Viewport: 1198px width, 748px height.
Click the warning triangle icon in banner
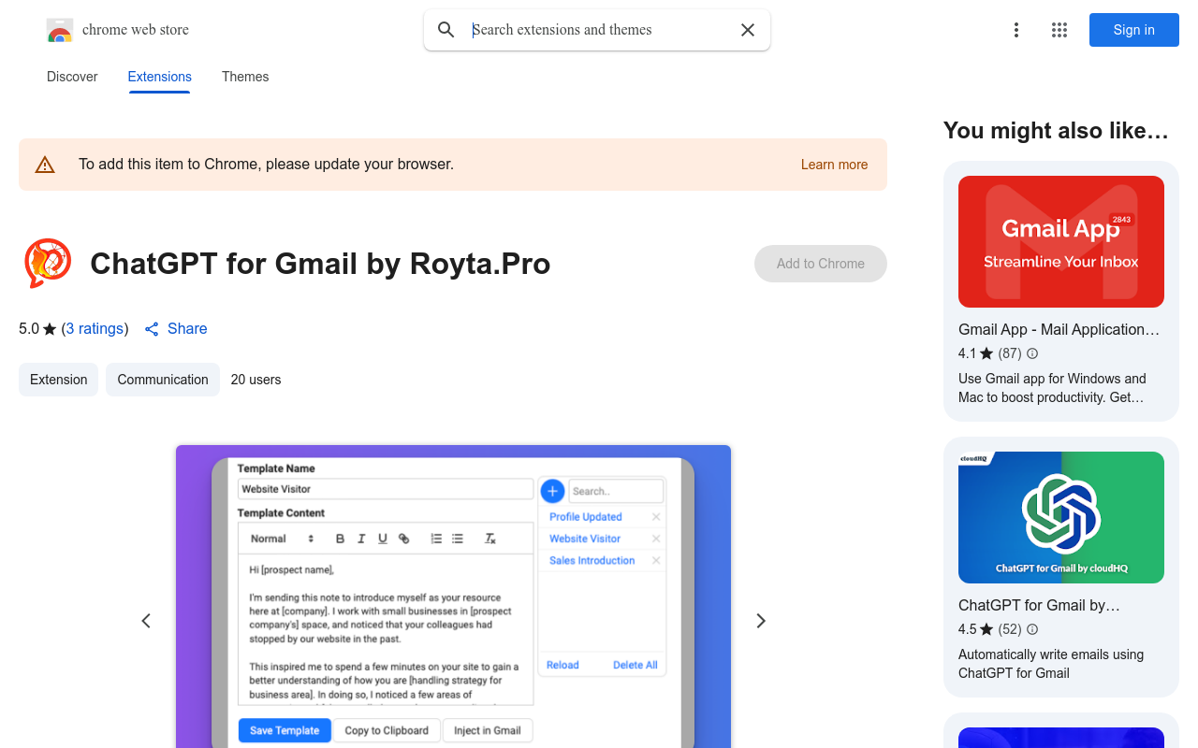click(45, 165)
